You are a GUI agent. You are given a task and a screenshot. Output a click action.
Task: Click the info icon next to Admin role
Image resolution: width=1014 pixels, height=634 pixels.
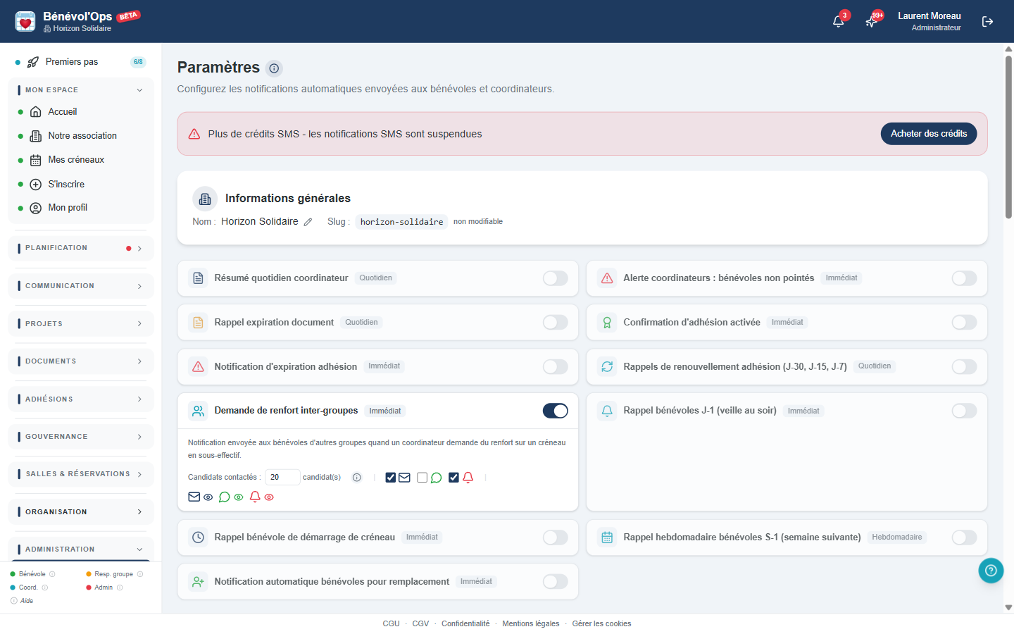point(120,588)
